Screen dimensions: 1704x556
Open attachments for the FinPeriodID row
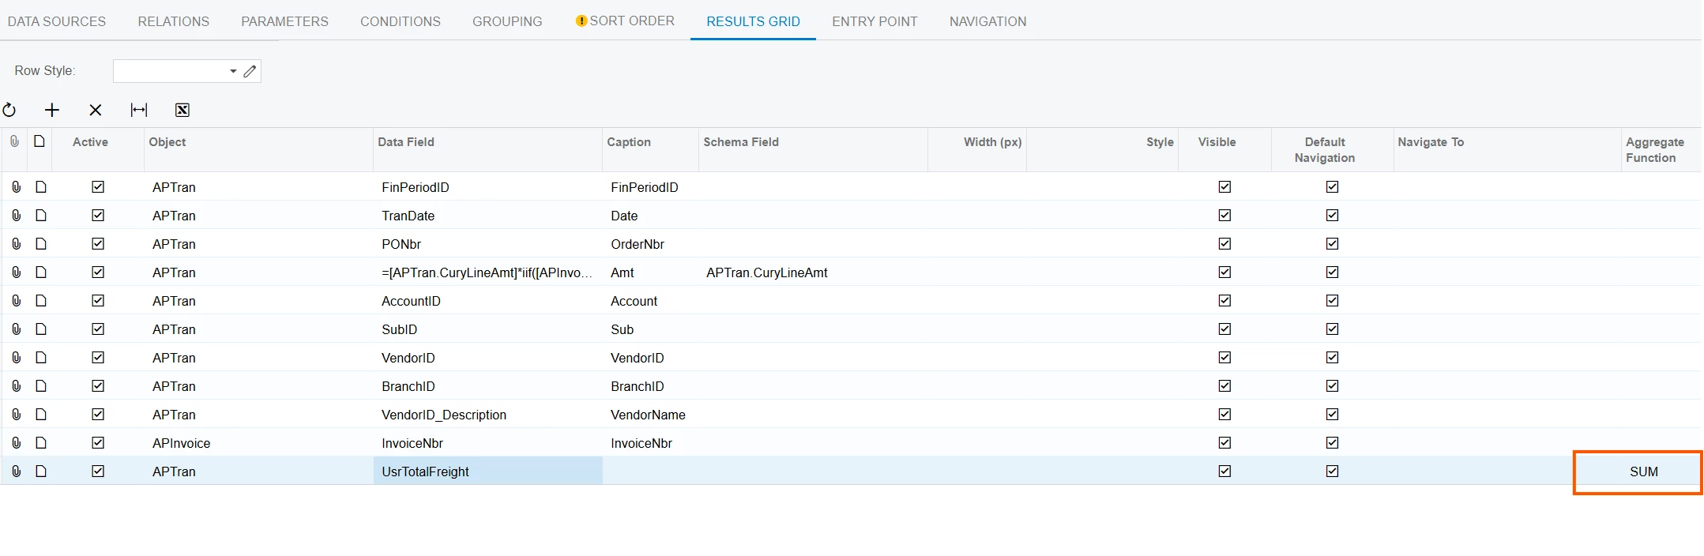tap(17, 187)
